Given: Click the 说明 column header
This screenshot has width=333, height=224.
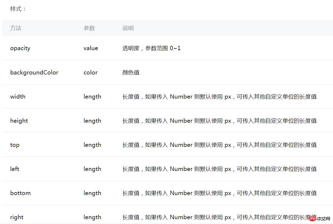Looking at the screenshot, I should coord(128,28).
